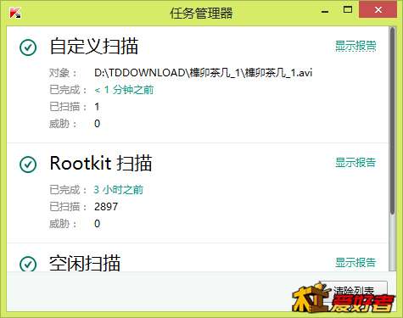
Task: Maximize the 任务管理器 window
Action: (348, 10)
